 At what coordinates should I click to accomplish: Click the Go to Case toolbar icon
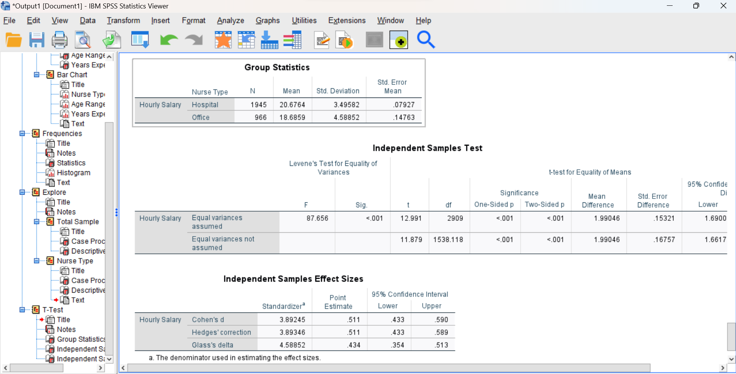[x=246, y=40]
